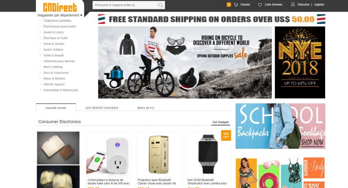
Task: Open Téléphones portables category
Action: click(57, 21)
